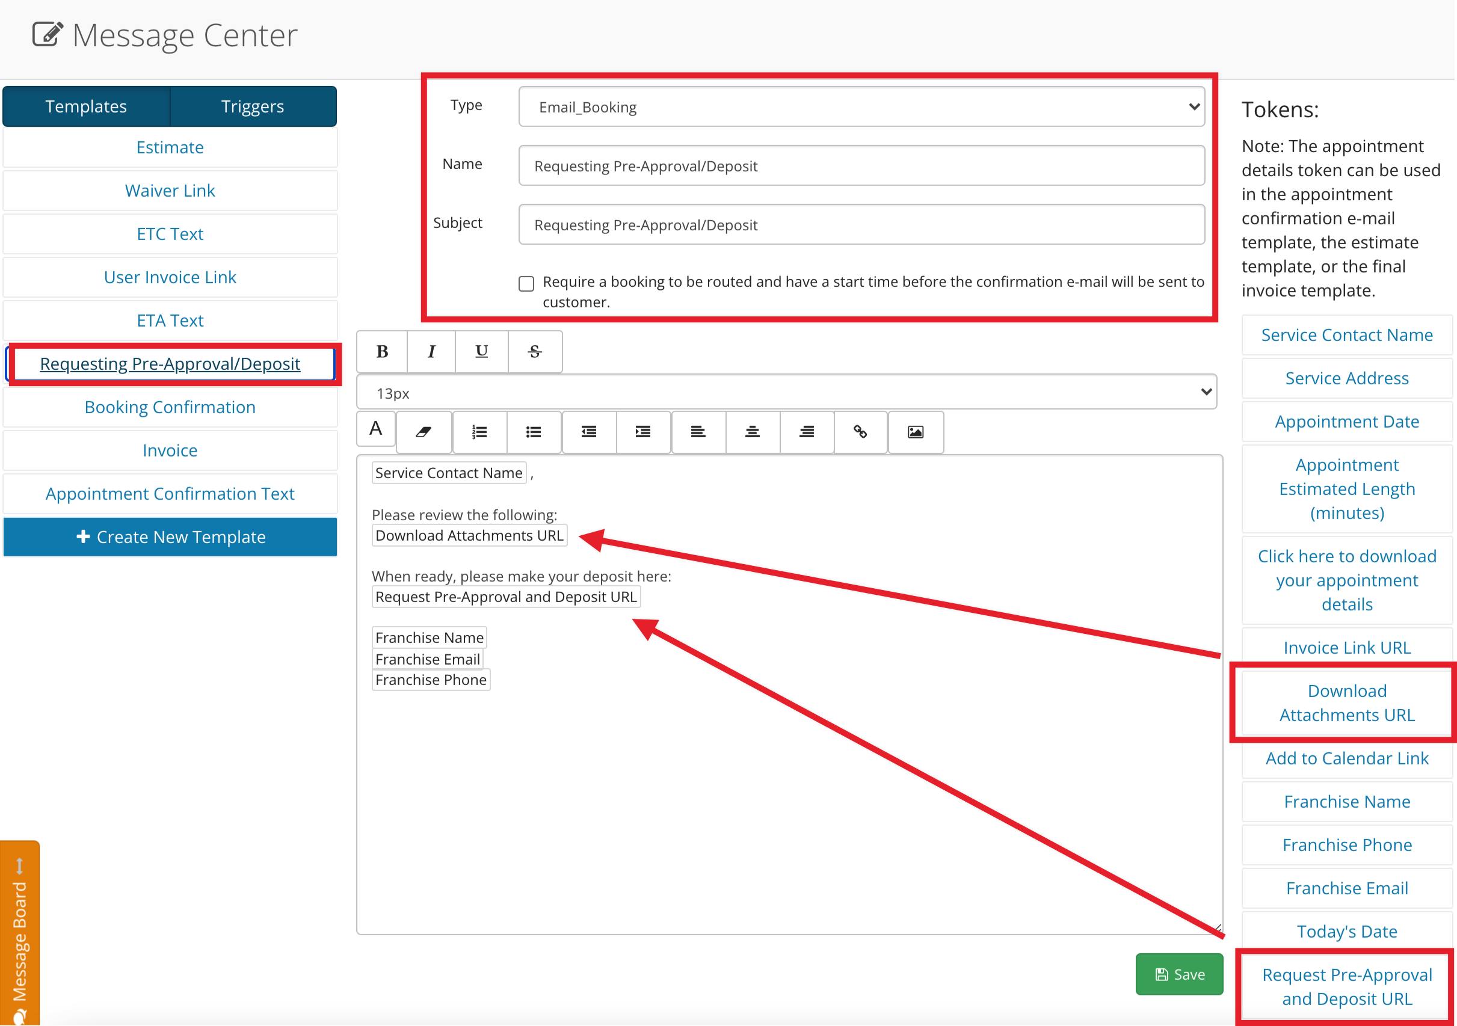Viewport: 1457px width, 1026px height.
Task: Select the eraser clear-formatting tool
Action: click(424, 432)
